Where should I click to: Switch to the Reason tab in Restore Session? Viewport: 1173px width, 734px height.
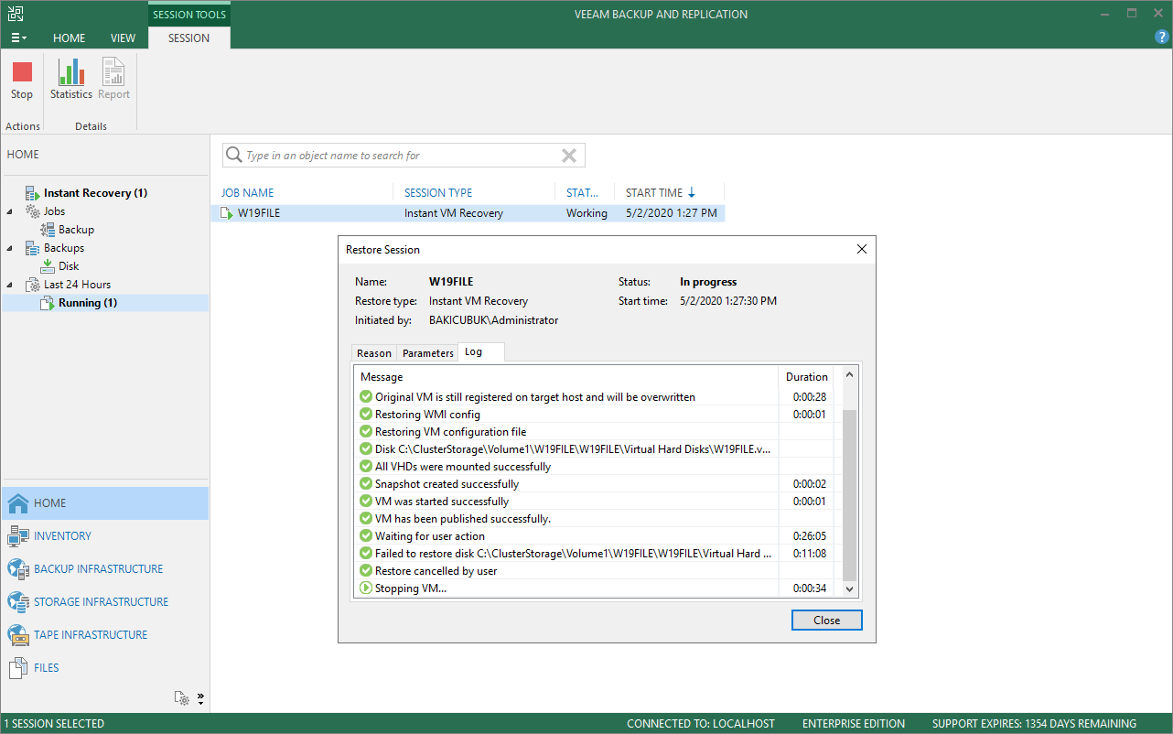click(x=374, y=353)
